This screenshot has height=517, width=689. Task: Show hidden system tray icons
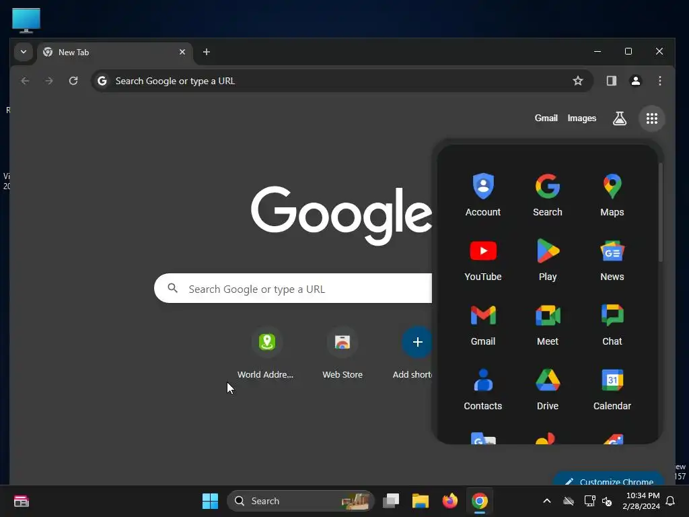(x=546, y=501)
